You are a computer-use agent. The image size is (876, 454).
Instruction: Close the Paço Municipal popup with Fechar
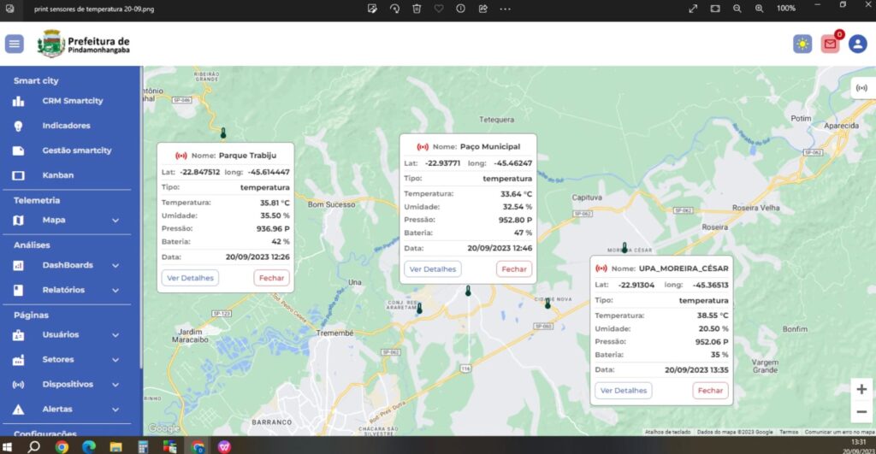514,268
